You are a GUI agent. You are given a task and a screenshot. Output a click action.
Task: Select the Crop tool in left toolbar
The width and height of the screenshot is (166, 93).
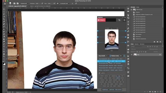[x=4, y=19]
